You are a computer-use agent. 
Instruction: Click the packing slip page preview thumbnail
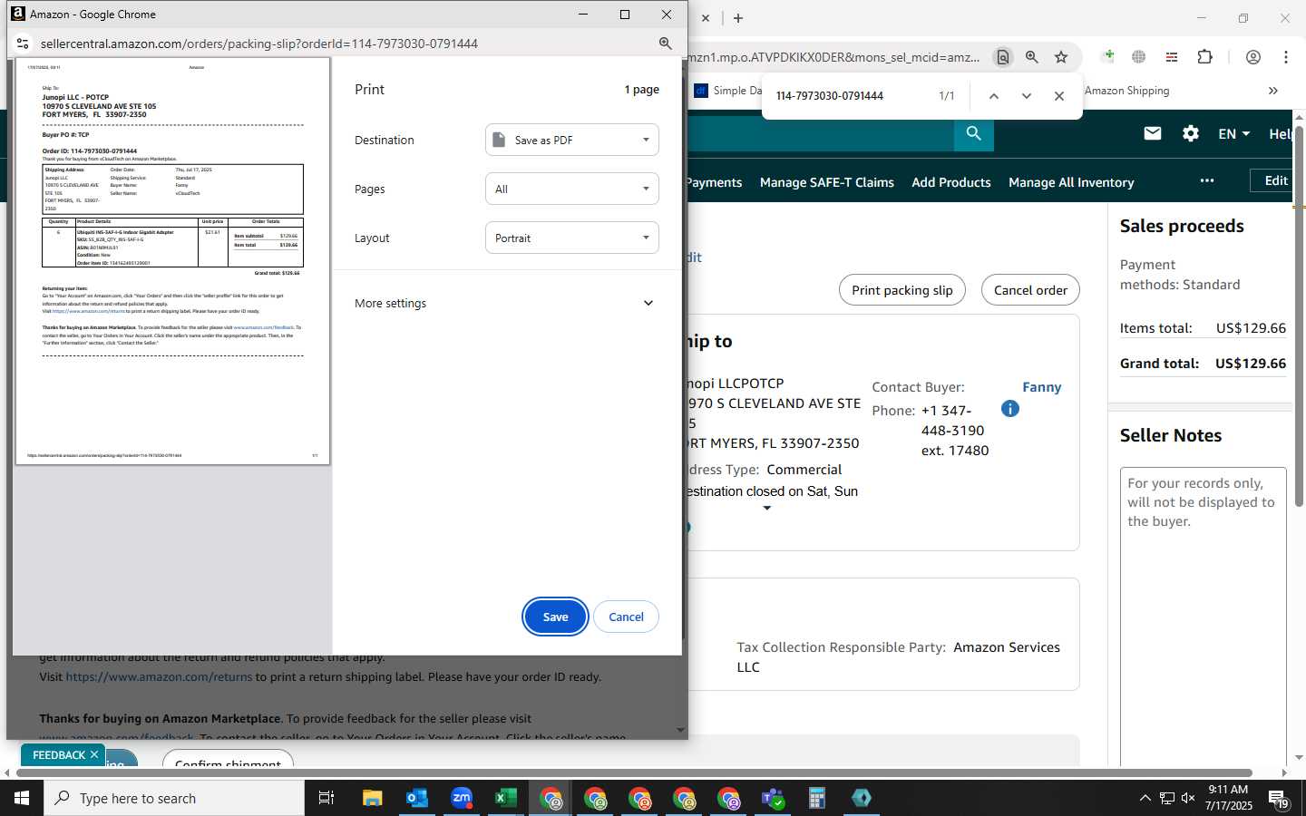click(x=172, y=261)
